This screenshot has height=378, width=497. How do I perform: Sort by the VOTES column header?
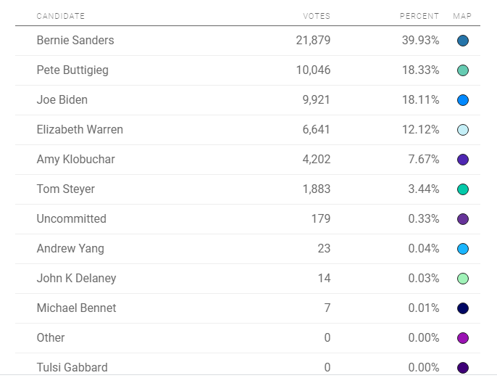click(x=317, y=16)
